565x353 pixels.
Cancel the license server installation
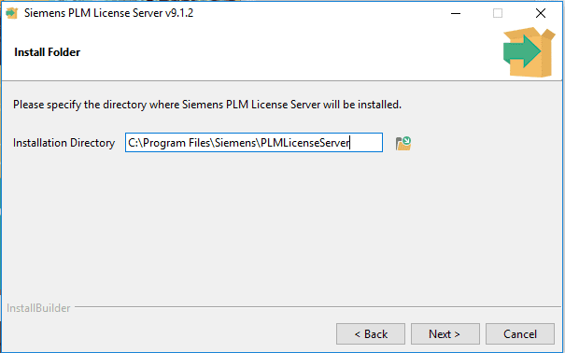[520, 334]
